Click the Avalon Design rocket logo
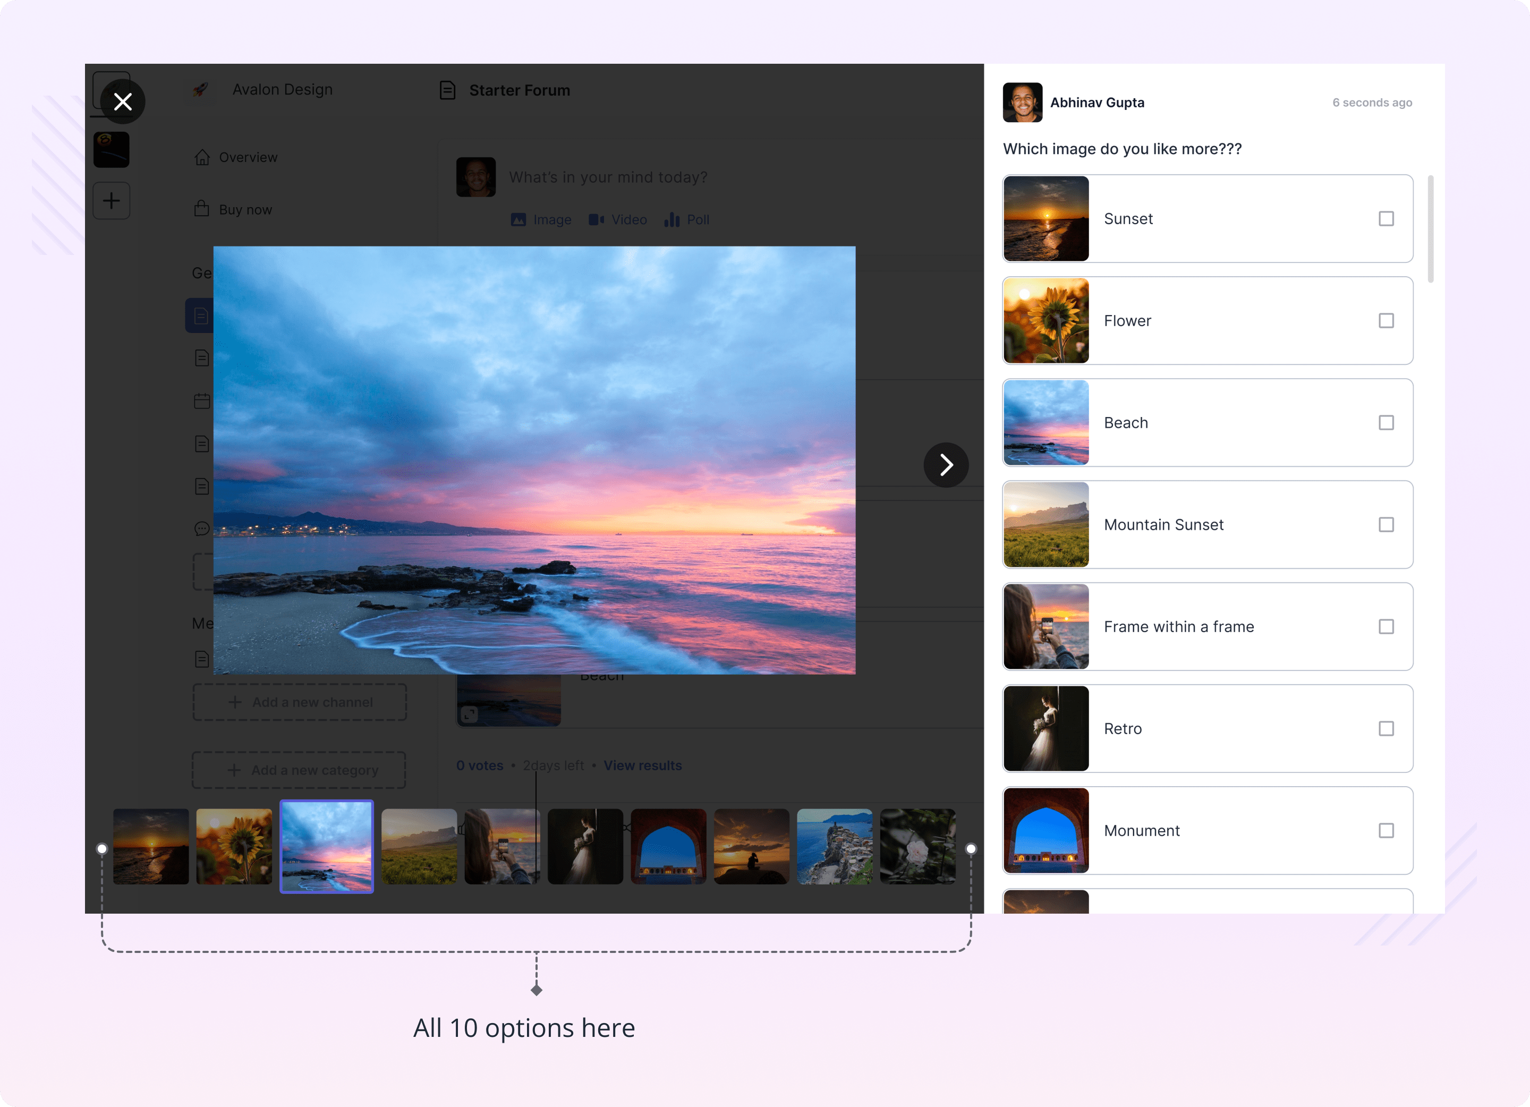This screenshot has width=1530, height=1107. (x=200, y=89)
